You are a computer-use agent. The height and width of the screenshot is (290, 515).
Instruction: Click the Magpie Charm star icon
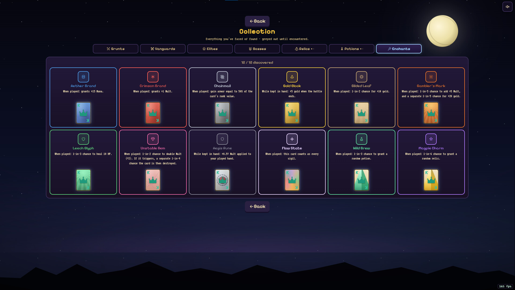point(431,139)
